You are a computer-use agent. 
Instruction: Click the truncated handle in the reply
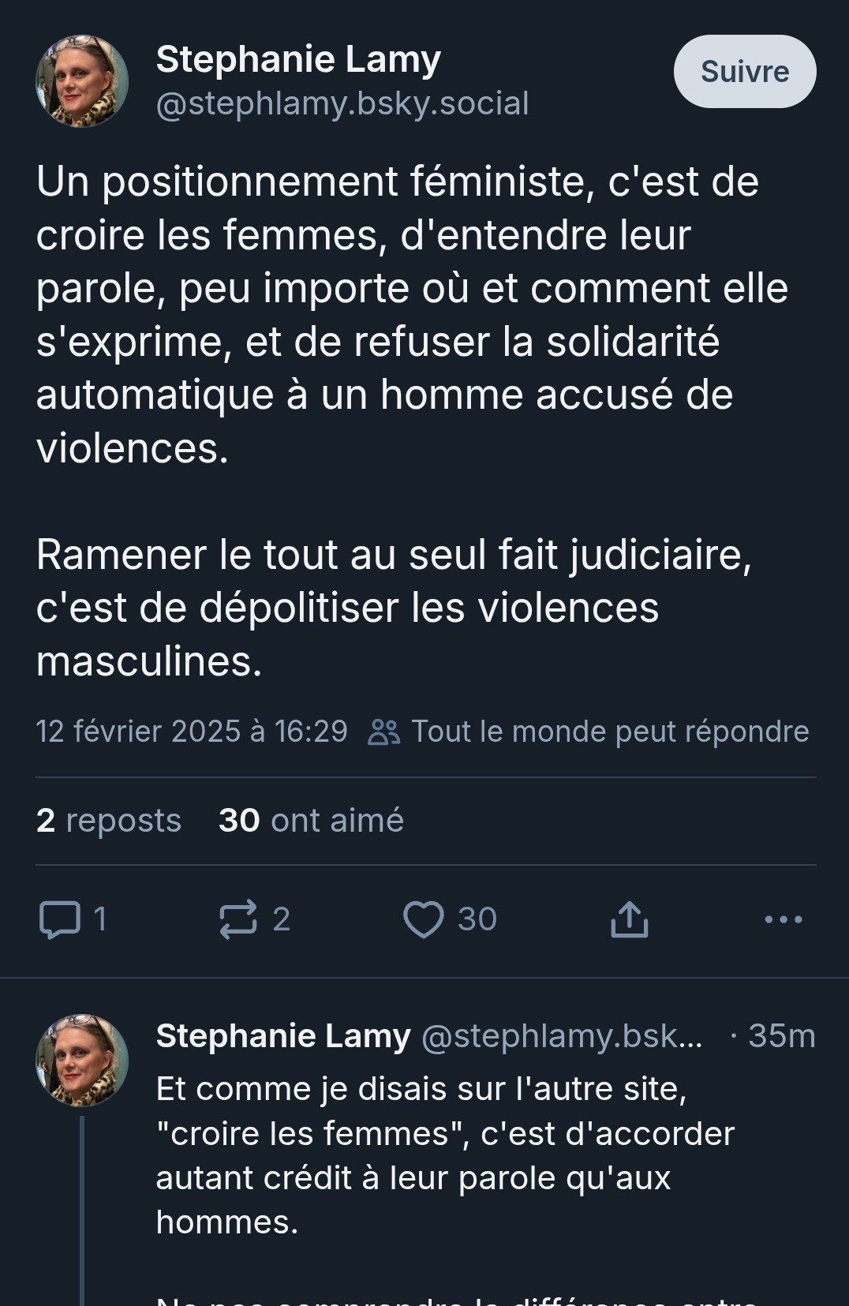[x=562, y=1036]
